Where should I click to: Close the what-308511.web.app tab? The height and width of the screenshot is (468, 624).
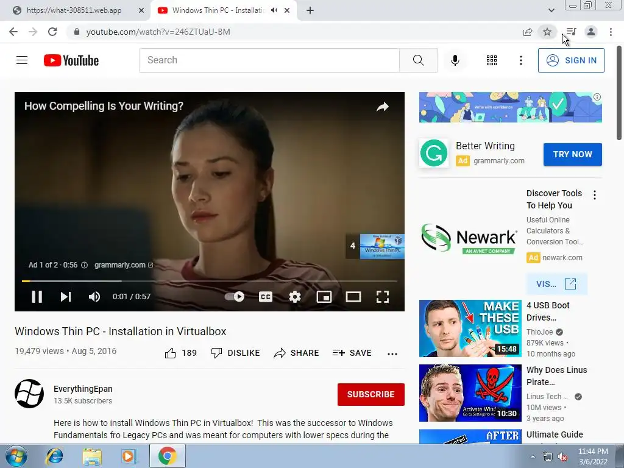[141, 10]
